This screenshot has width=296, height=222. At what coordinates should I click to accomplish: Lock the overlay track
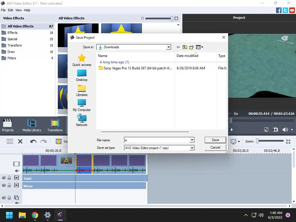point(9,198)
